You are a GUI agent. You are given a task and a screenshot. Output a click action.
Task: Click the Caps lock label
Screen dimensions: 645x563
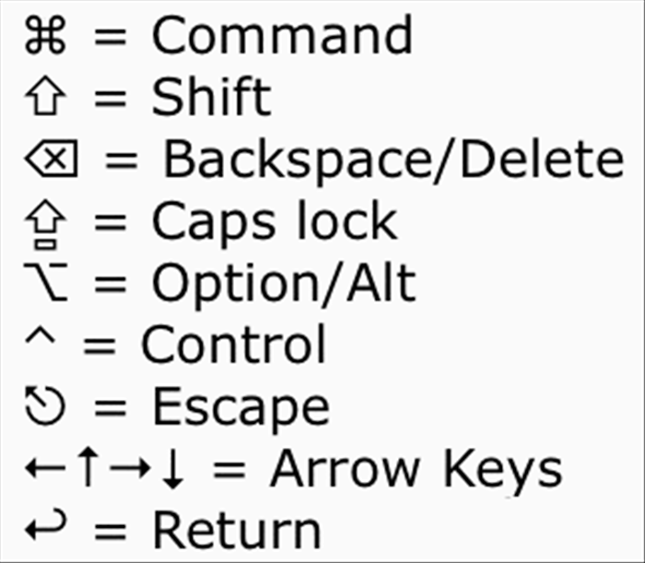click(275, 223)
